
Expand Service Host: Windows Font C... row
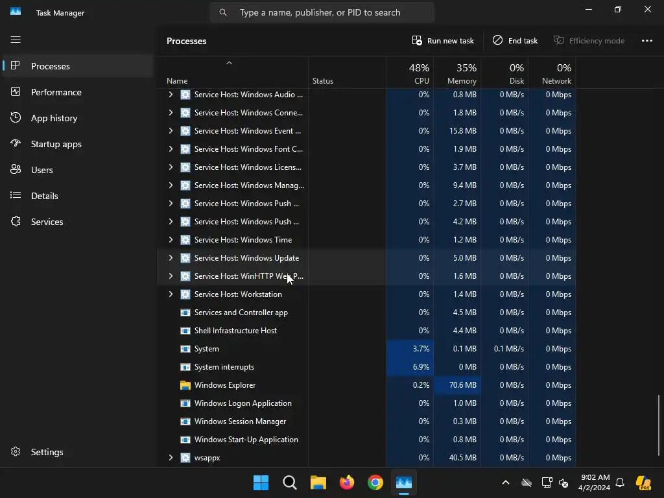pos(171,149)
